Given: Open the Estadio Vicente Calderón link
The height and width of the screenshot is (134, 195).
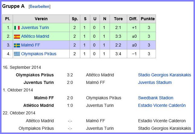Looking at the screenshot, I should point(162,105).
